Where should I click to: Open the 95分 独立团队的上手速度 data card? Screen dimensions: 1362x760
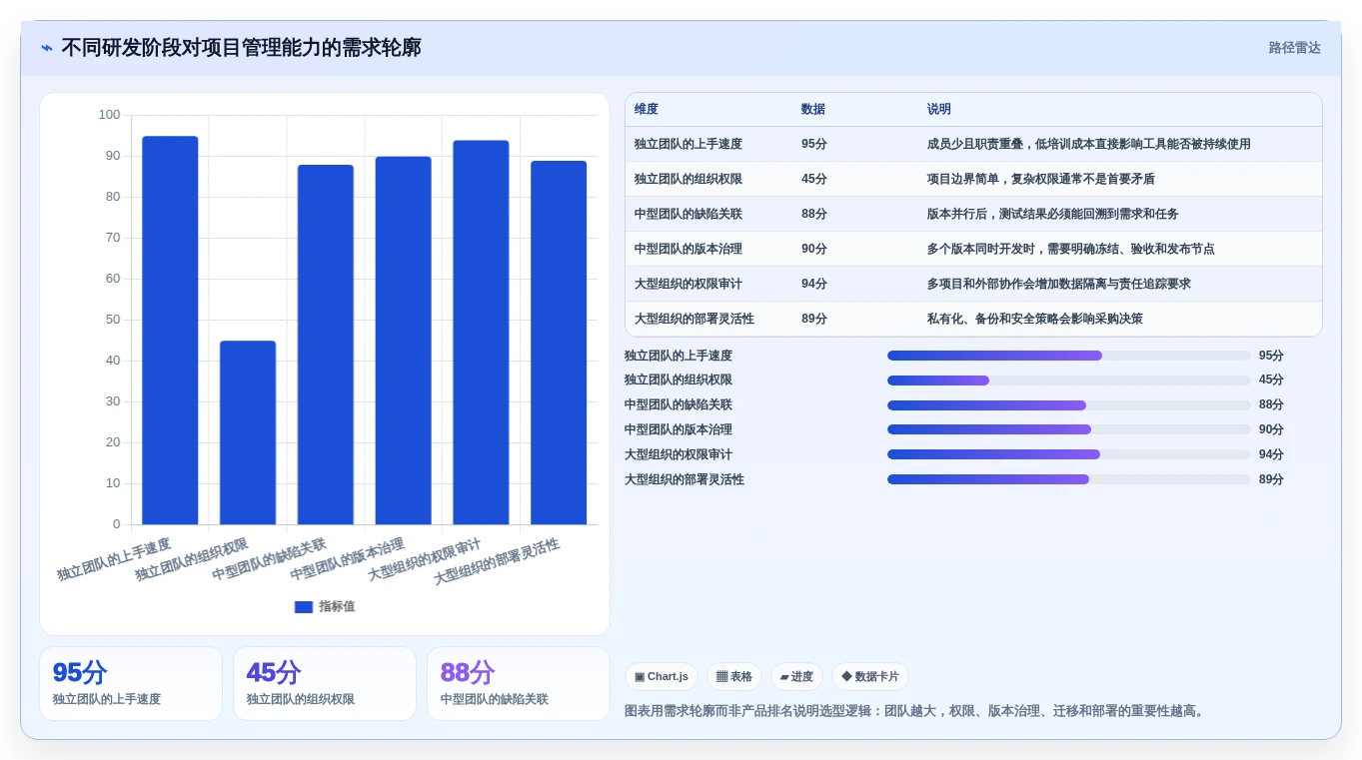pos(131,683)
